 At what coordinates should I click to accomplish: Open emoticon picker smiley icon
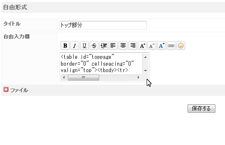tap(181, 46)
